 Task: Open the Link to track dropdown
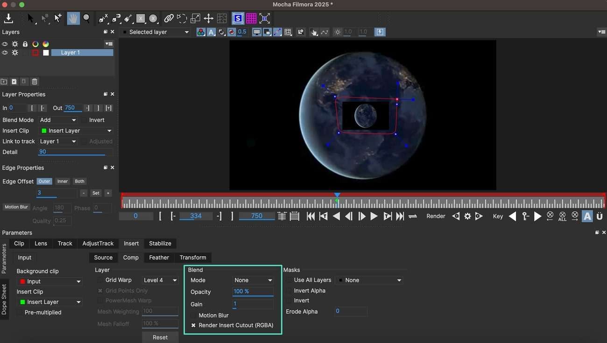58,141
